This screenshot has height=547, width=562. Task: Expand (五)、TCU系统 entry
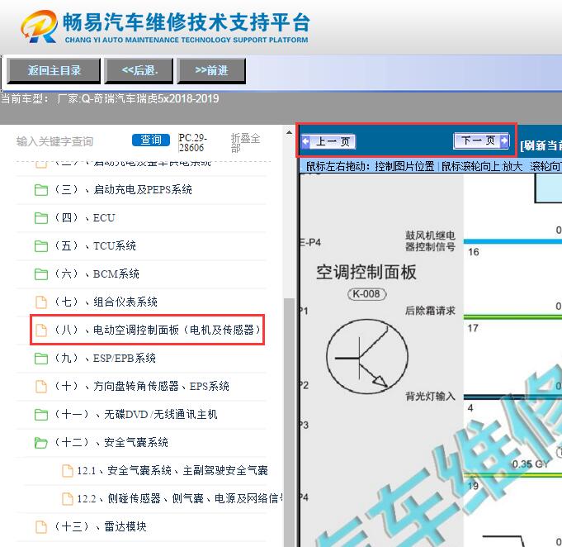(96, 246)
